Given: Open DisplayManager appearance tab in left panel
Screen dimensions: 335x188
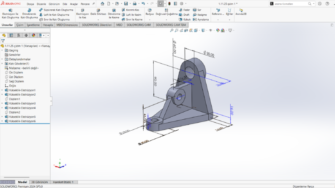Looking at the screenshot, I should (x=33, y=35).
